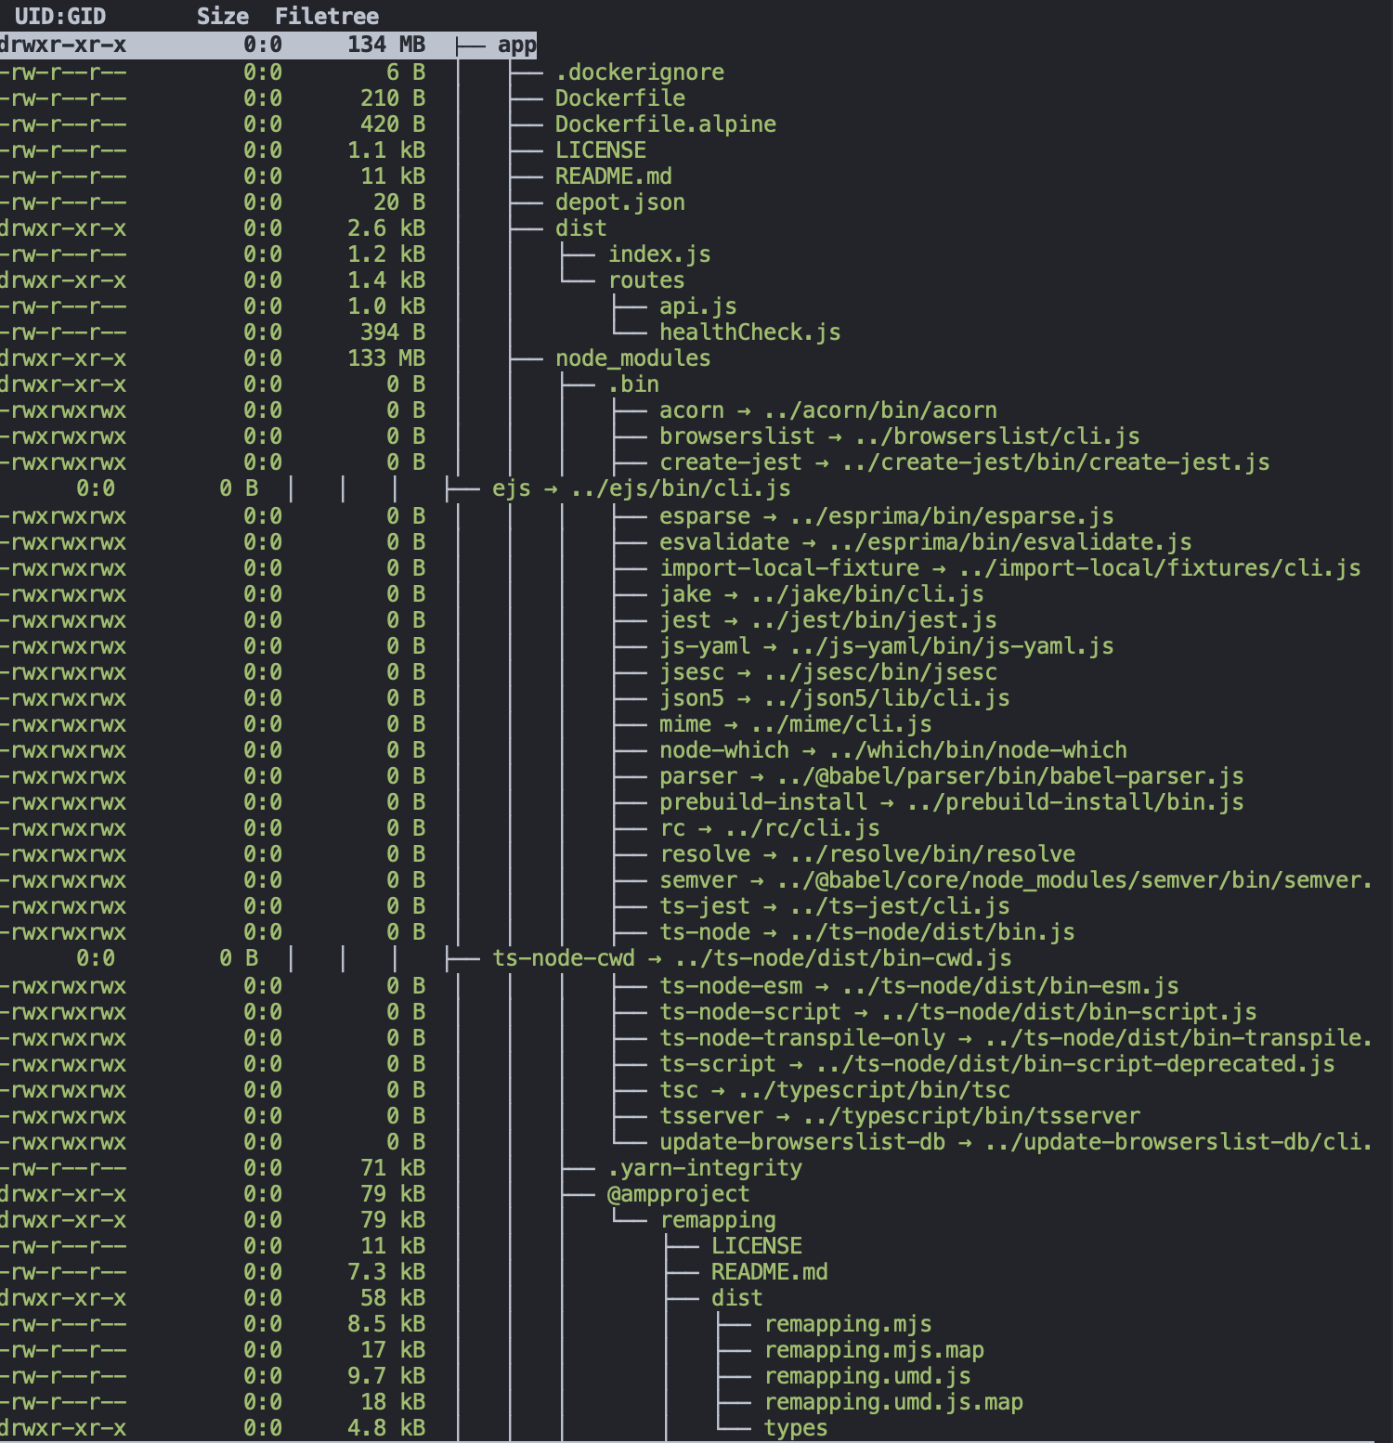Click the Size column header

[x=222, y=17]
